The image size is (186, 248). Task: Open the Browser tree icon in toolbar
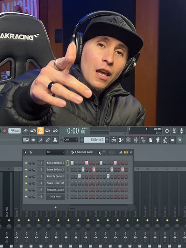tap(143, 140)
